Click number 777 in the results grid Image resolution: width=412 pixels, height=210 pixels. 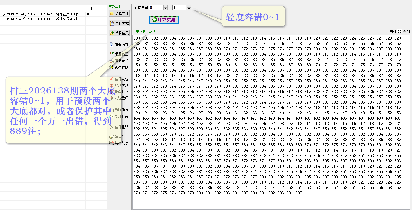(x=272, y=161)
